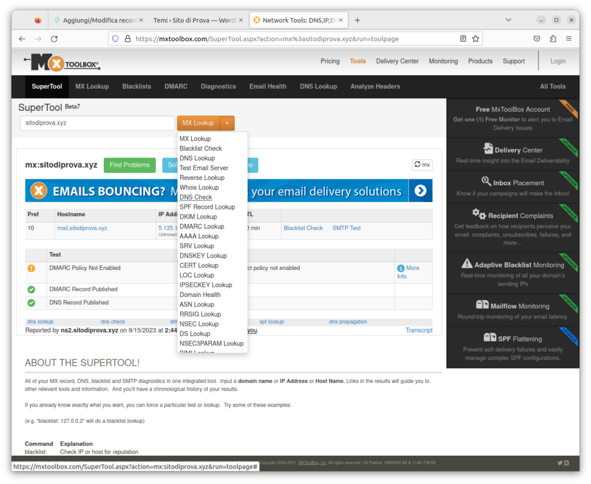
Task: Open the extensions puzzle icon
Action: (553, 39)
